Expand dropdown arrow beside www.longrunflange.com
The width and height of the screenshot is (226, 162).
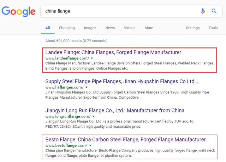[x=94, y=116]
